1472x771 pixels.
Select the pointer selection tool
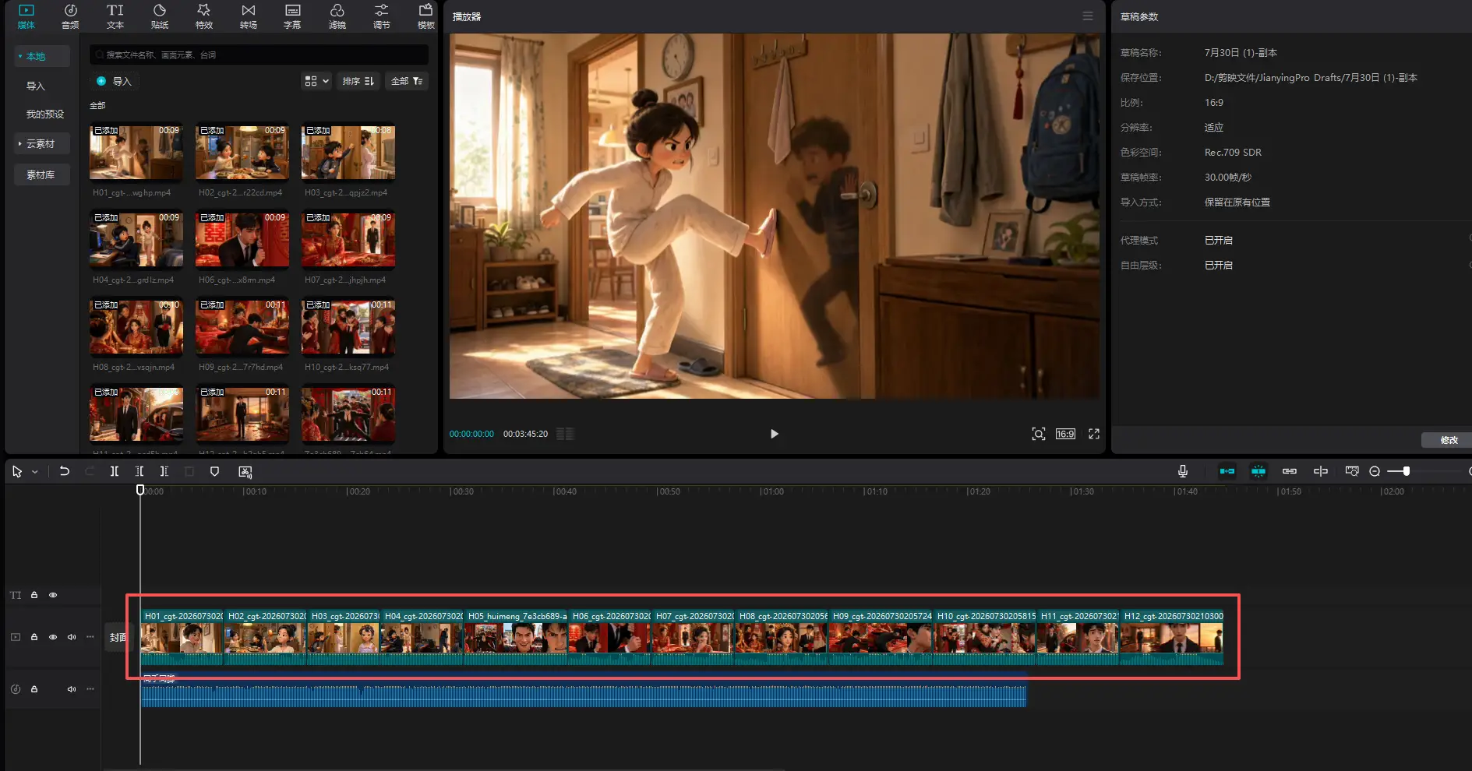[x=17, y=471]
